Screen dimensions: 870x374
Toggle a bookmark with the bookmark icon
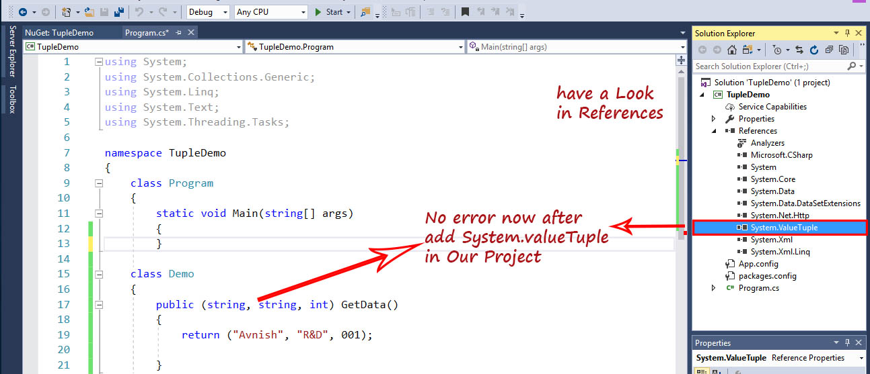pyautogui.click(x=465, y=11)
